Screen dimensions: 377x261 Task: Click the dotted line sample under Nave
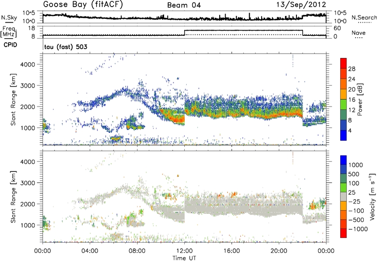pyautogui.click(x=359, y=38)
